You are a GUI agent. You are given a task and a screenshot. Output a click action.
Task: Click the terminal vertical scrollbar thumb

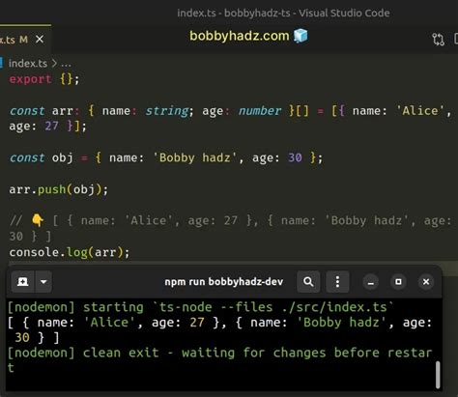pos(438,375)
